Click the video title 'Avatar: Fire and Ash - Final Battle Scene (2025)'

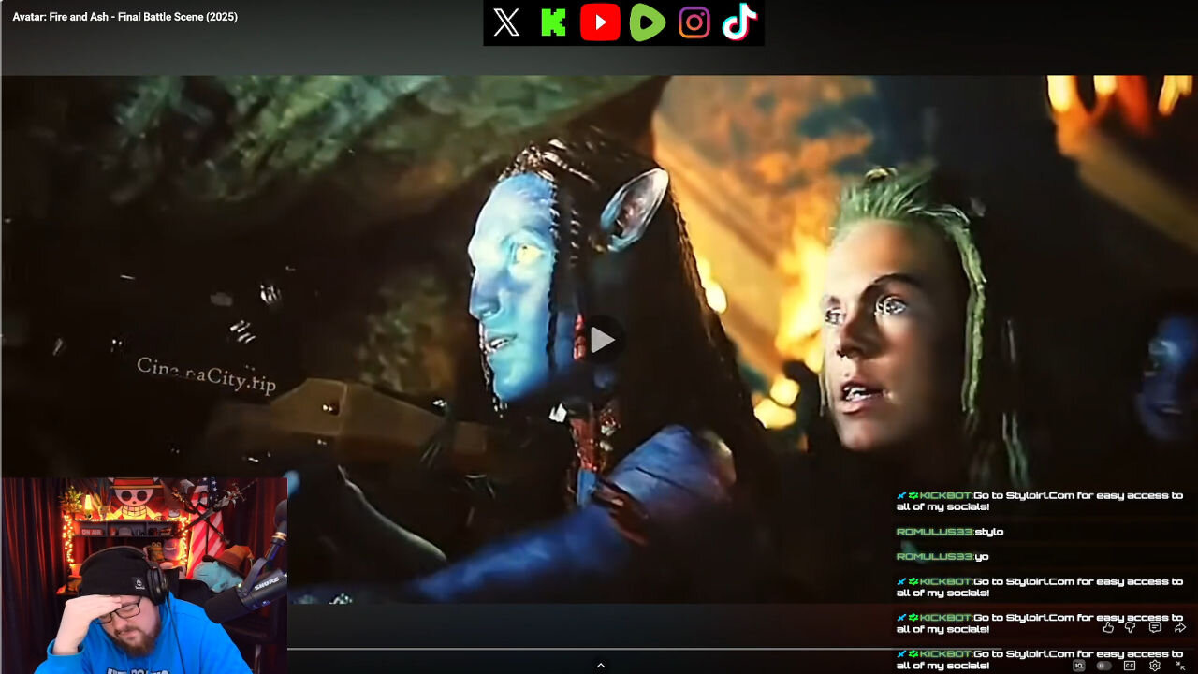click(125, 17)
